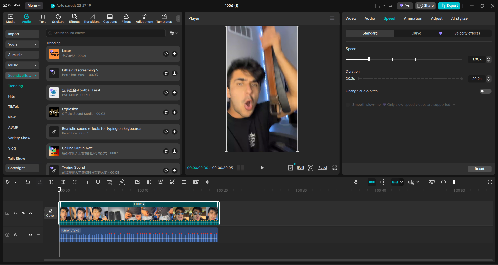
Task: Click the Split clip tool
Action: point(51,182)
